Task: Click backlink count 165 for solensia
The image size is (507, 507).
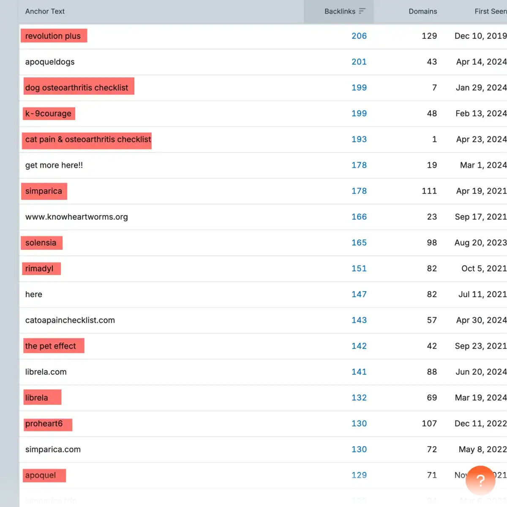Action: pyautogui.click(x=359, y=243)
